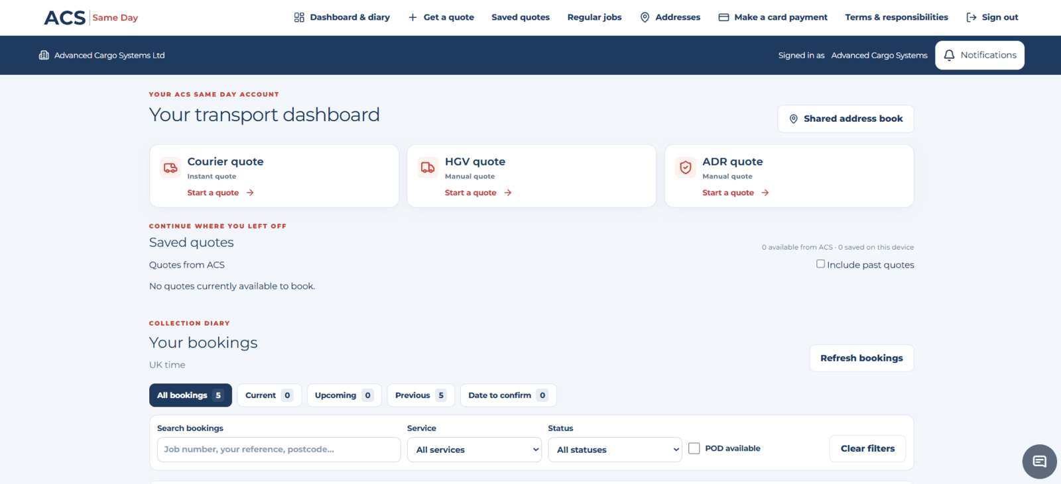1061x484 pixels.
Task: Click the plus icon beside Get a quote
Action: (412, 17)
